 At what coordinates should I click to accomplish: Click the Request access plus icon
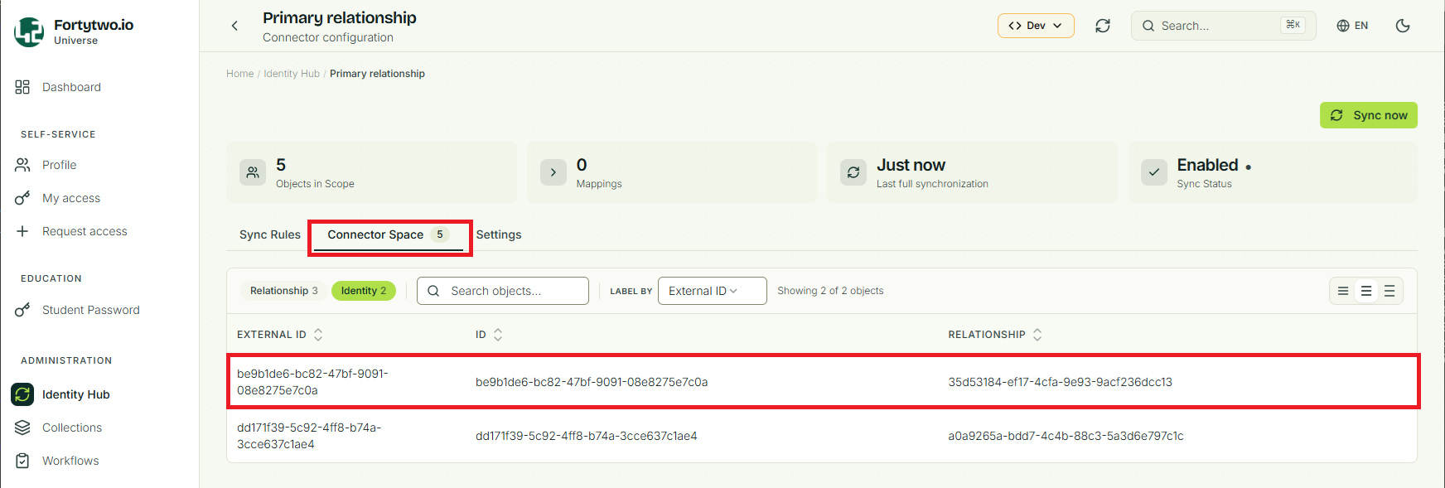click(x=22, y=231)
